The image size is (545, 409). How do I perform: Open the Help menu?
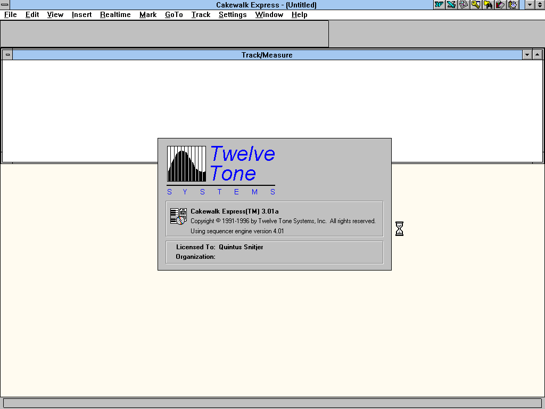299,14
